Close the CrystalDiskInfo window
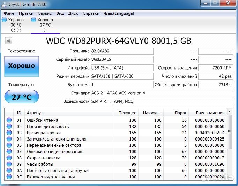Viewport: 238px width, 186px height. click(x=228, y=3)
